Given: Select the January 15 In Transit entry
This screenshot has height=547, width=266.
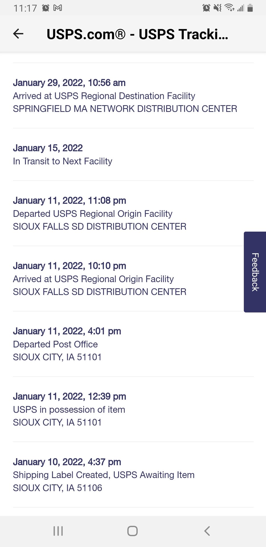Looking at the screenshot, I should (x=63, y=155).
